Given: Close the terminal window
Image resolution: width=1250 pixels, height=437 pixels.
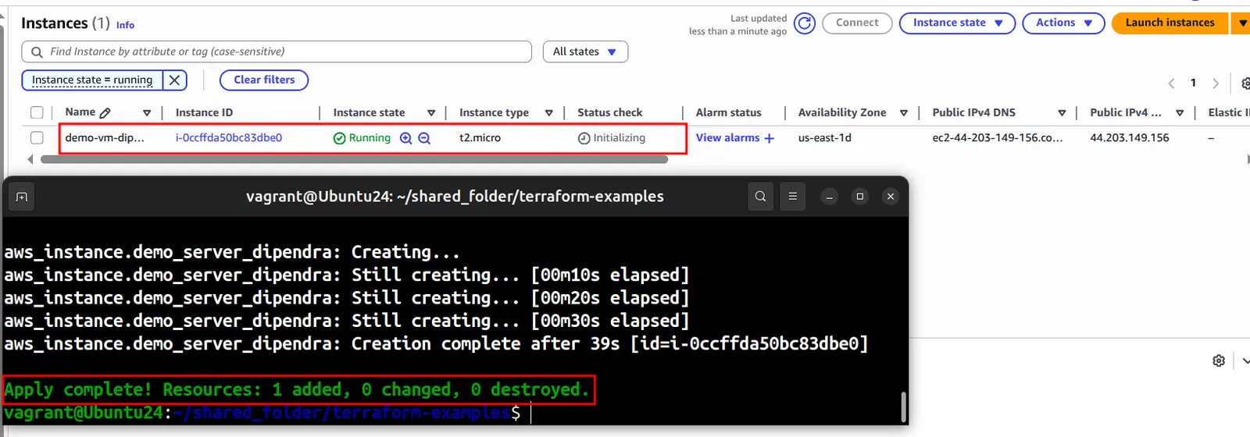Looking at the screenshot, I should point(891,197).
